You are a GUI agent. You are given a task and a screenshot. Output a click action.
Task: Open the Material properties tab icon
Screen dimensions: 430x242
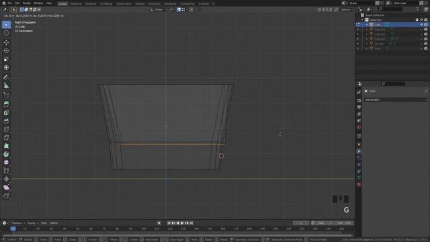[359, 184]
